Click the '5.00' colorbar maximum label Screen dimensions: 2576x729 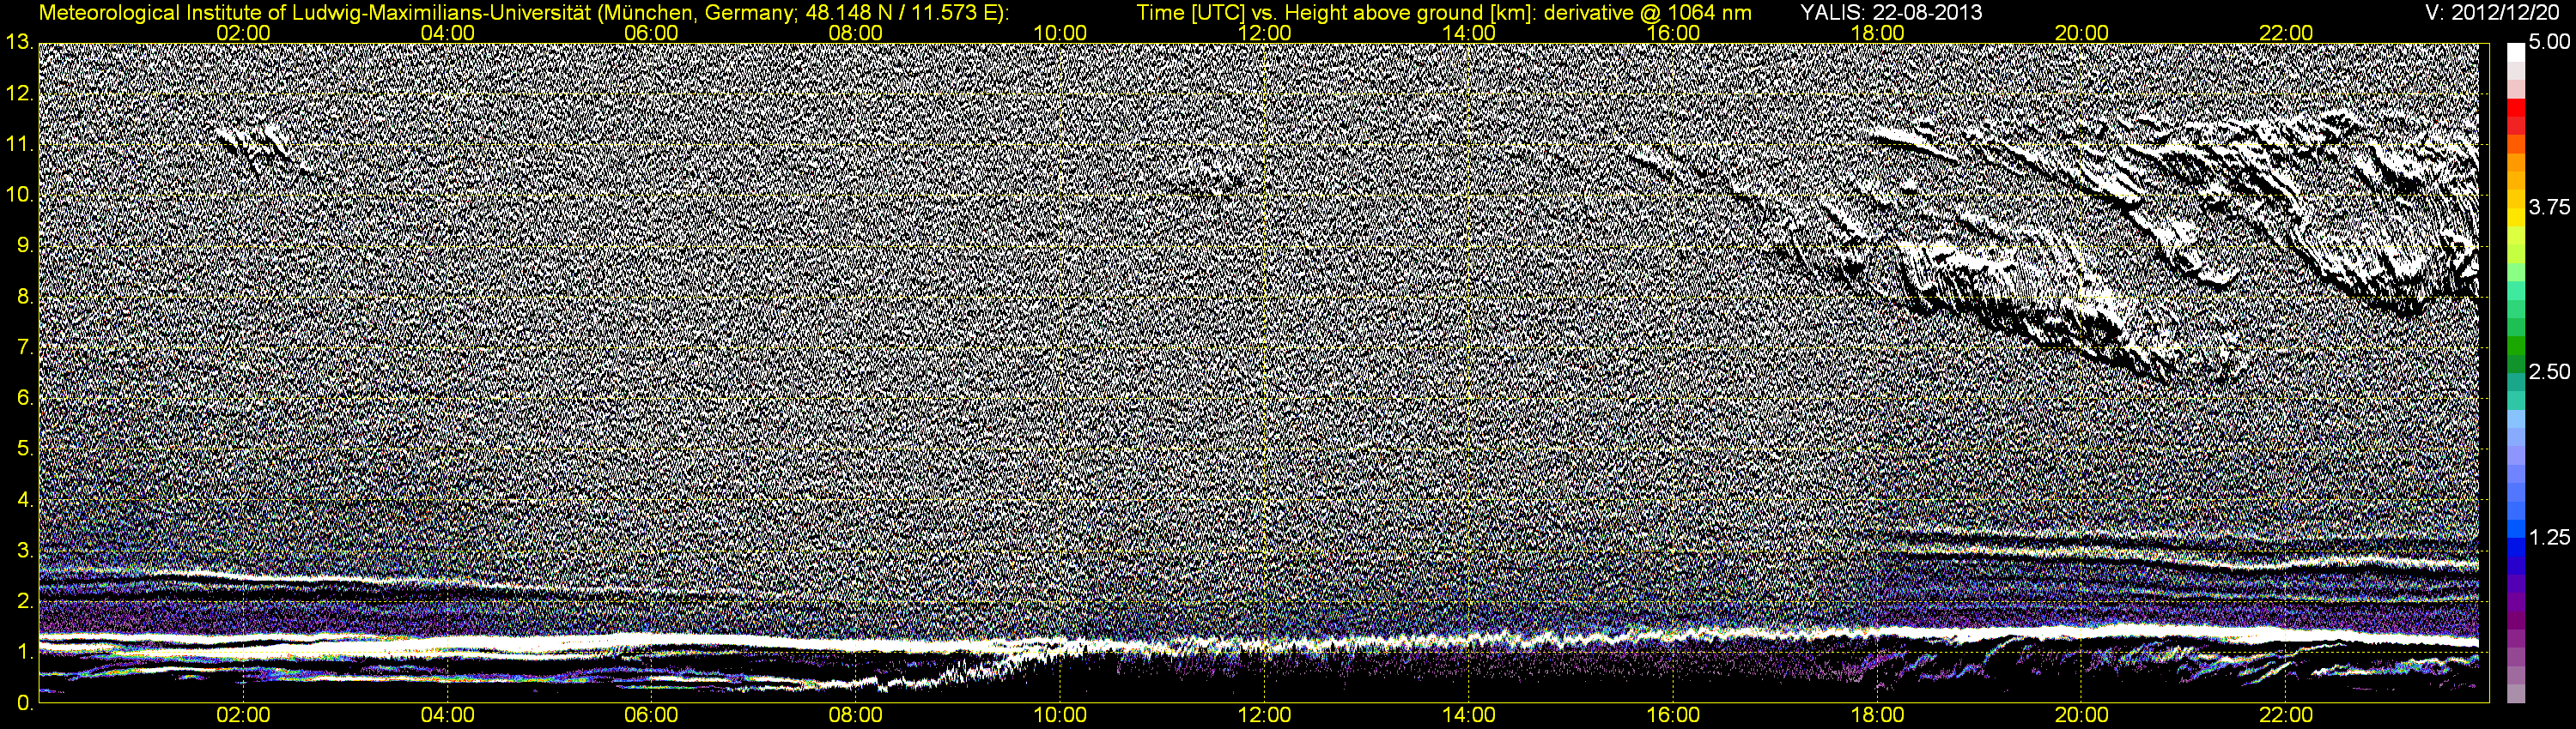(x=2549, y=43)
